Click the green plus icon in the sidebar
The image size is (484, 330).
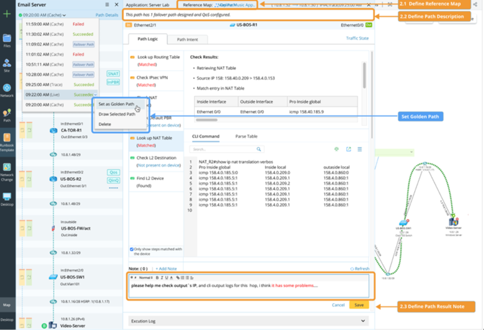[7, 14]
